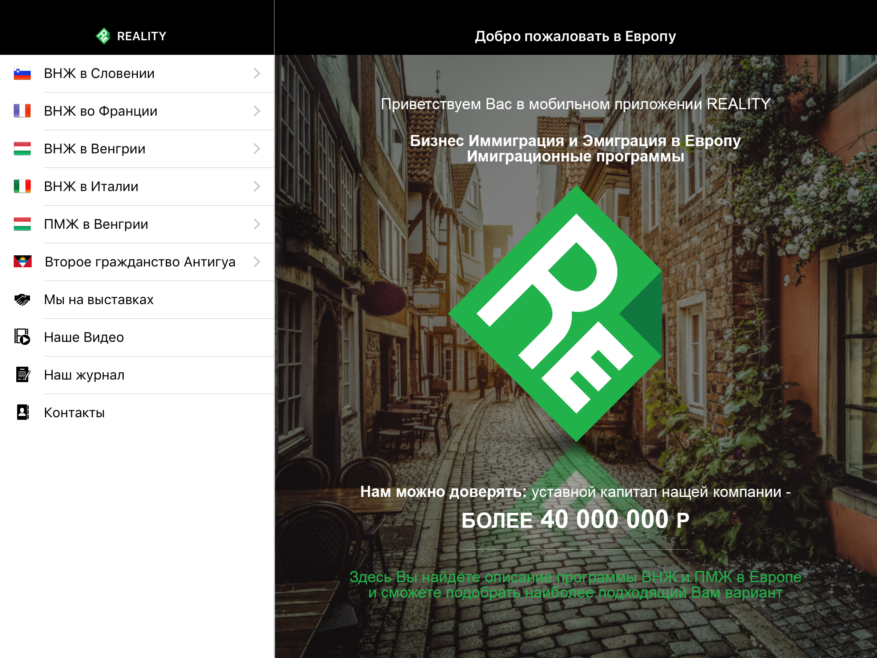Tap the large green RE logo

click(x=555, y=313)
